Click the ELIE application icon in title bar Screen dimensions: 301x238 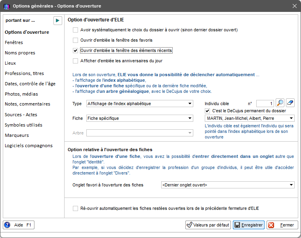click(x=7, y=6)
